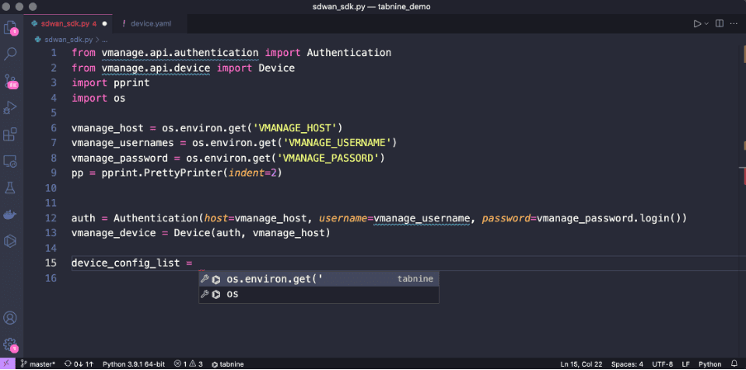Open the Search view icon
746x370 pixels.
tap(11, 54)
